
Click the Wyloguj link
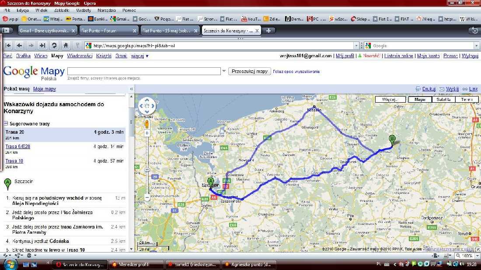click(470, 56)
